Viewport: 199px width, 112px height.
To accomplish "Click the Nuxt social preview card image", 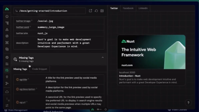I will (x=151, y=52).
